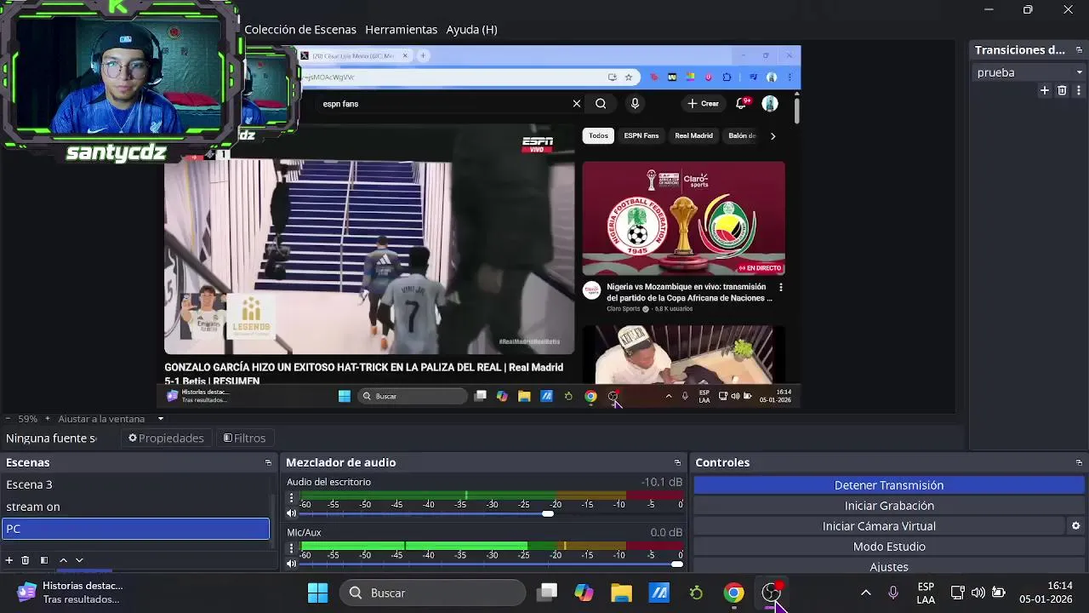Zoom out preview with minus icon
The image size is (1089, 613).
click(x=9, y=419)
